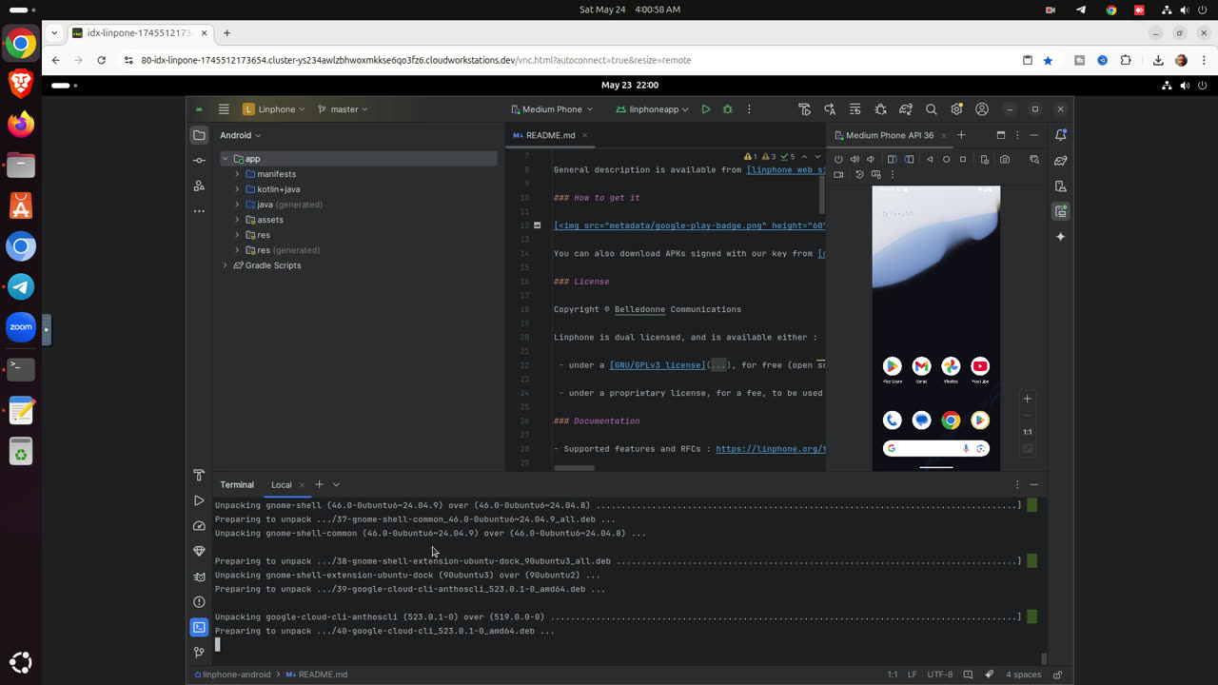Open terminal new session options chevron
Image resolution: width=1218 pixels, height=685 pixels.
tap(336, 484)
